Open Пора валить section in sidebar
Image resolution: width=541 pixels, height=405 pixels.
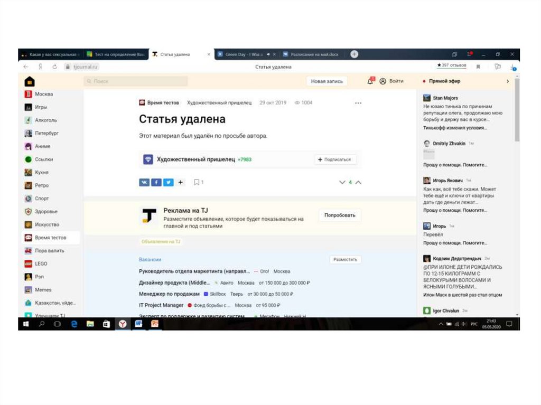coord(44,250)
